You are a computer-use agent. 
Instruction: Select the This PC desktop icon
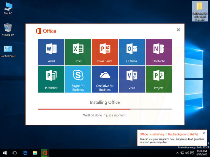[8, 9]
